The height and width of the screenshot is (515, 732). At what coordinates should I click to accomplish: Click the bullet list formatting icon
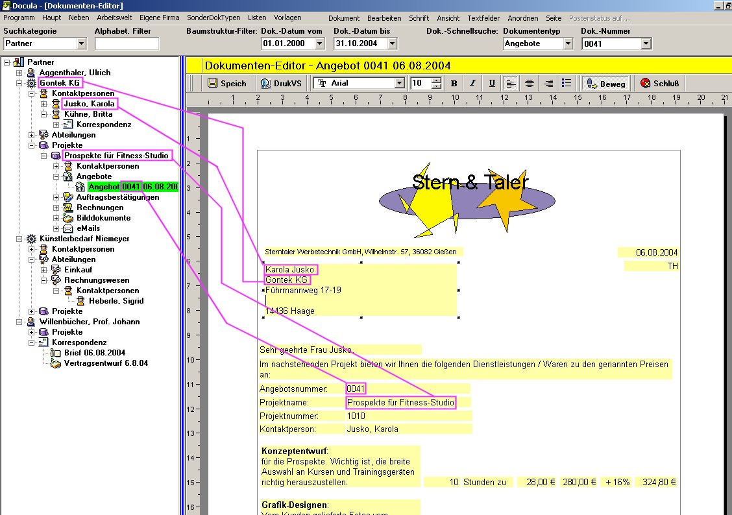pyautogui.click(x=567, y=83)
